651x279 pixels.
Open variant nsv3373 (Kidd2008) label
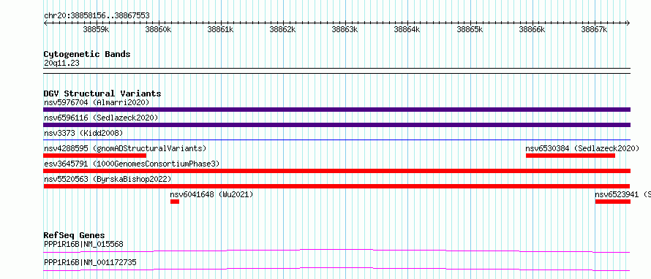pyautogui.click(x=83, y=133)
